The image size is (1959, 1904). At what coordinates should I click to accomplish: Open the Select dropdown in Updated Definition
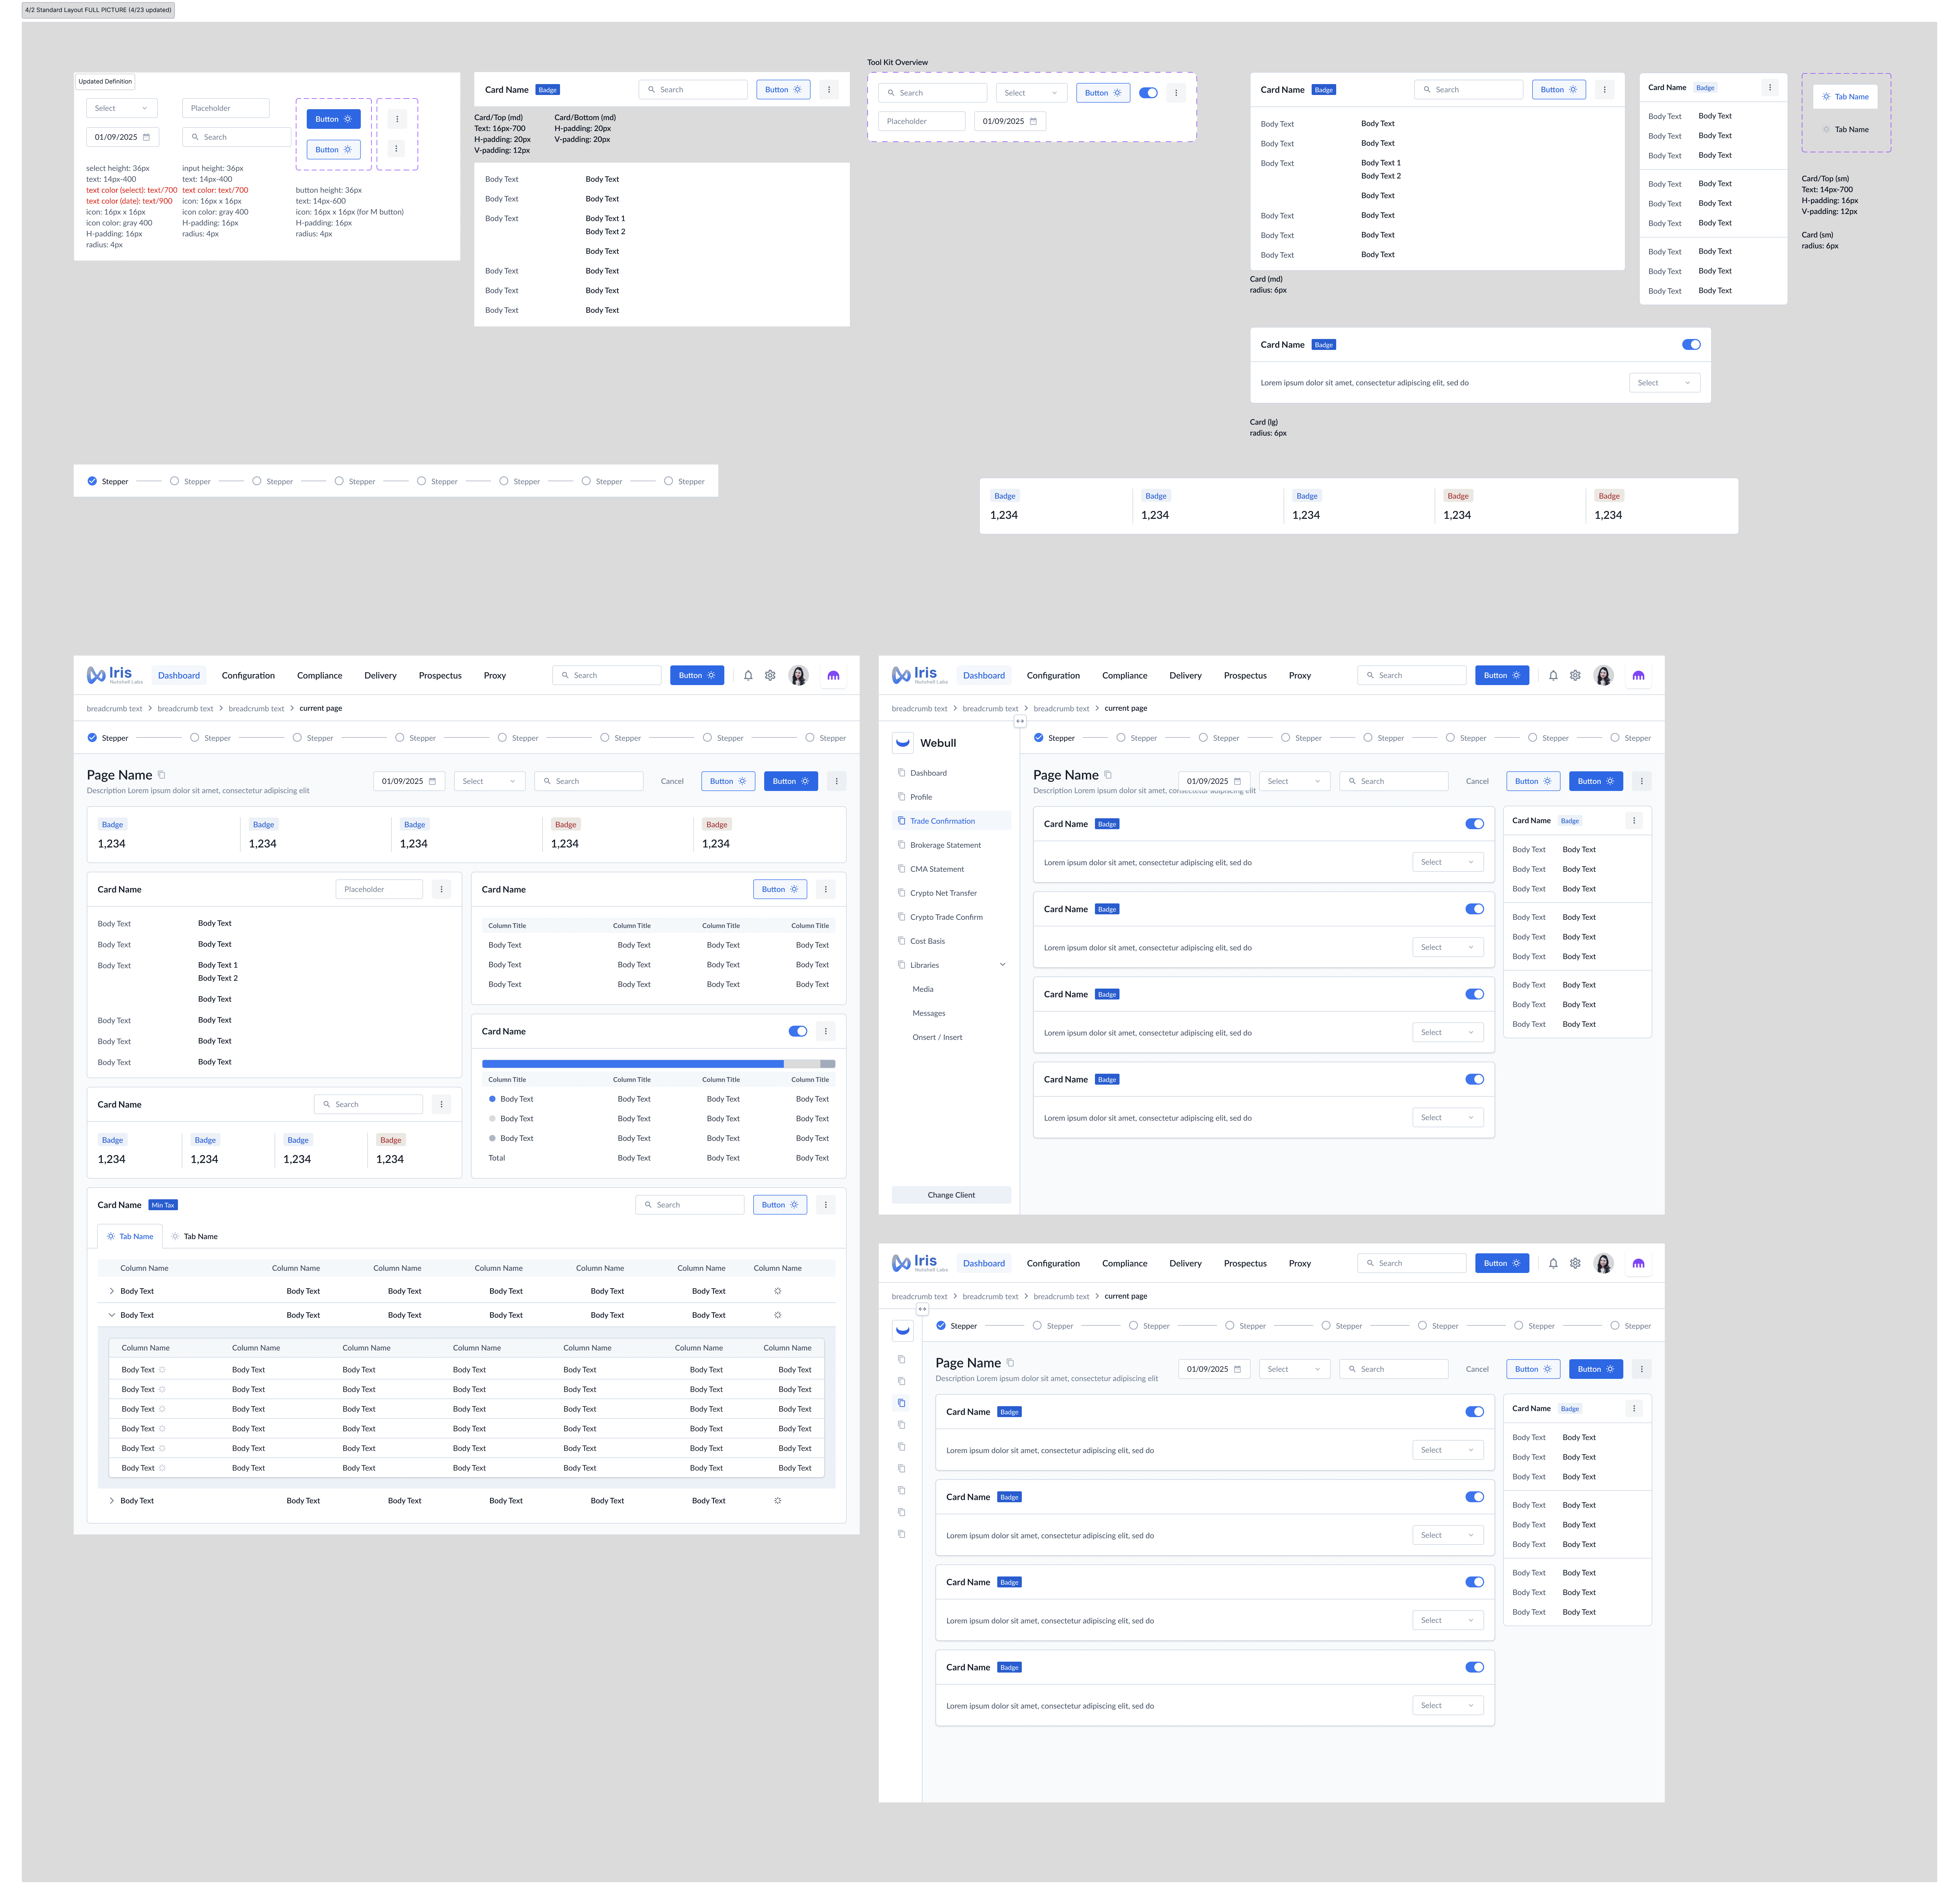(122, 108)
